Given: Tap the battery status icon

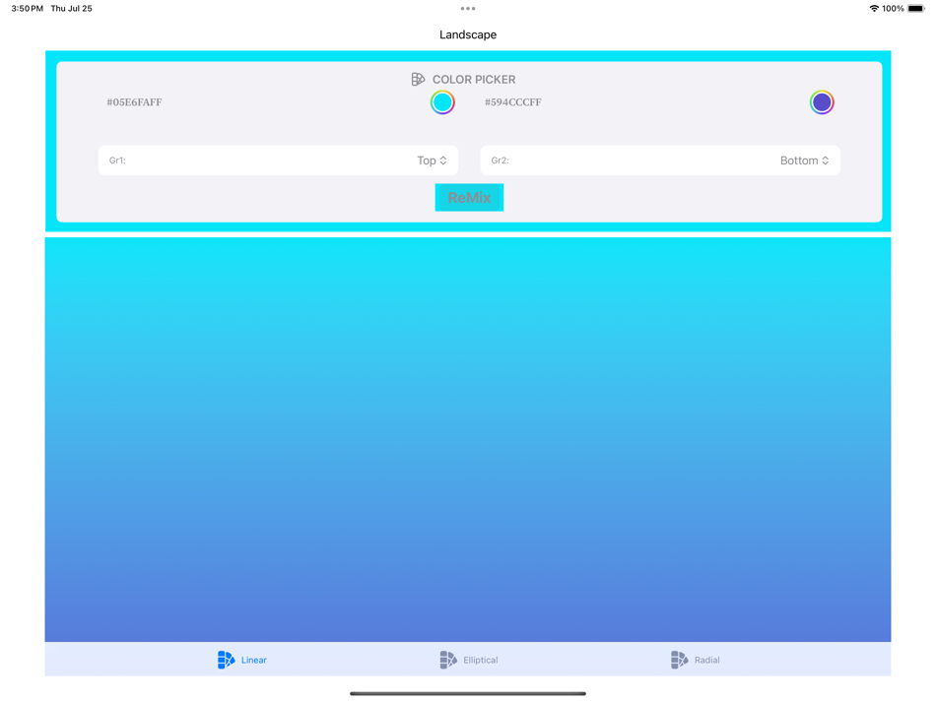Looking at the screenshot, I should pos(915,8).
